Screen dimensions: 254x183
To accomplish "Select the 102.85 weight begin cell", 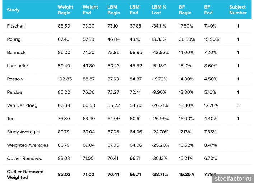I will pos(65,79).
